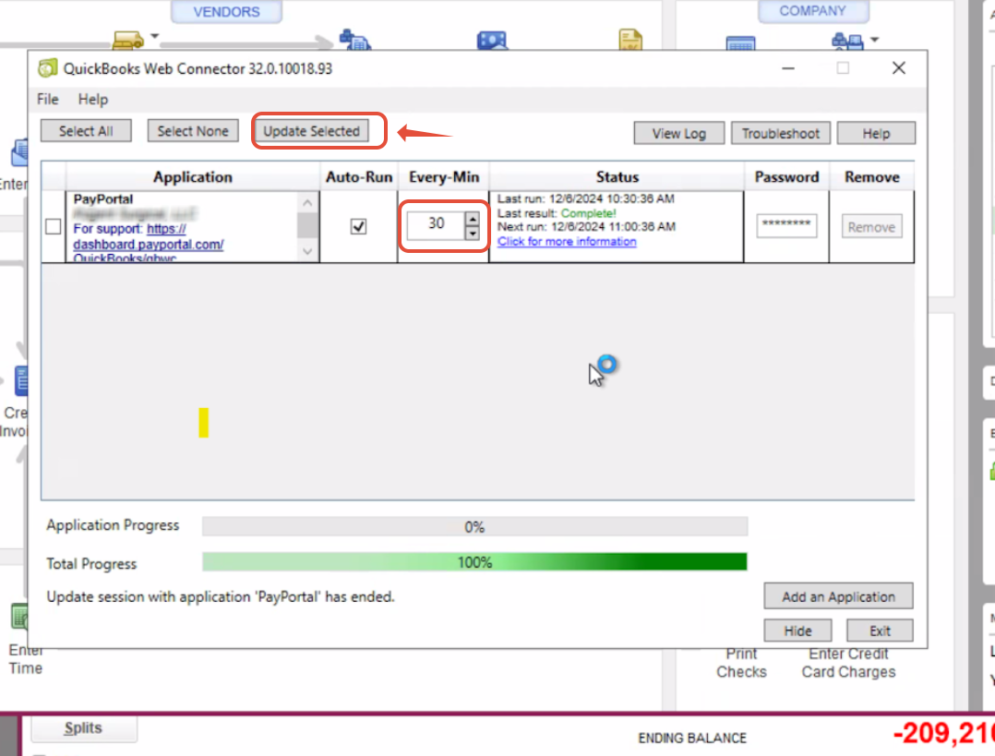Click the Help button next to Troubleshoot
The image size is (995, 756).
pos(876,133)
